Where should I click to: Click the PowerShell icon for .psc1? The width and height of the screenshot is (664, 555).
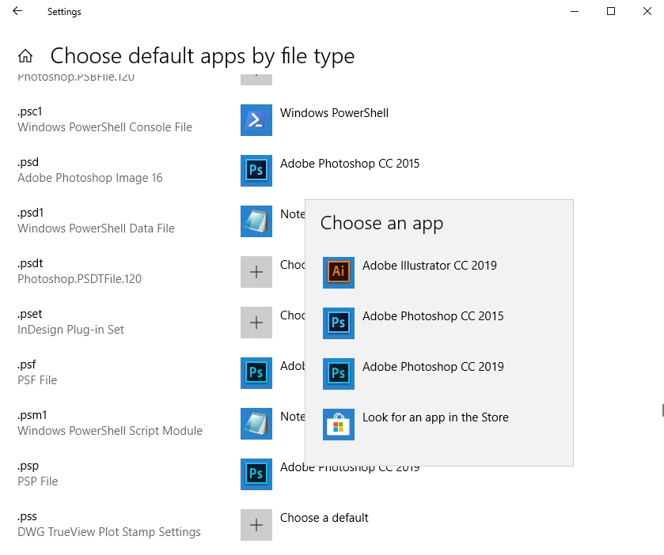(x=256, y=120)
